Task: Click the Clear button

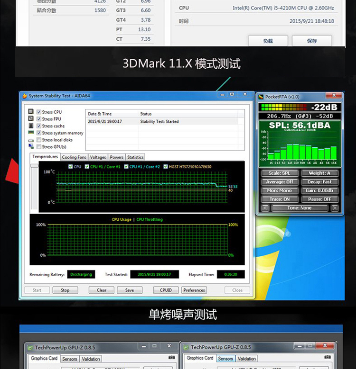Action: [x=102, y=290]
